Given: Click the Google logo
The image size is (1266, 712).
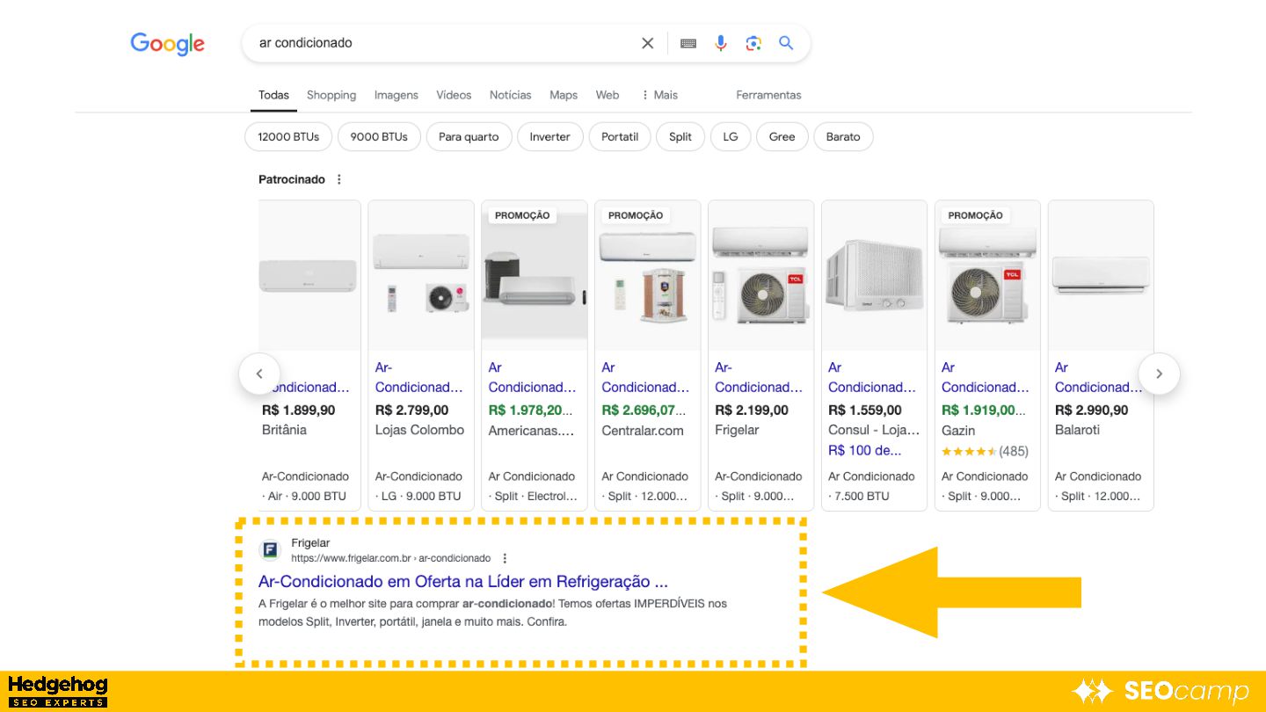Looking at the screenshot, I should (167, 44).
